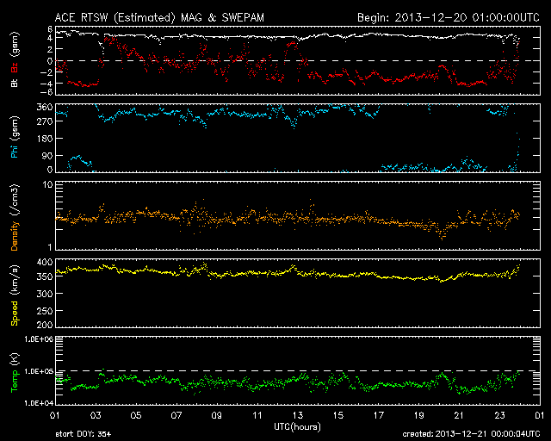Click the Density (/cm3) axis label

pyautogui.click(x=15, y=217)
